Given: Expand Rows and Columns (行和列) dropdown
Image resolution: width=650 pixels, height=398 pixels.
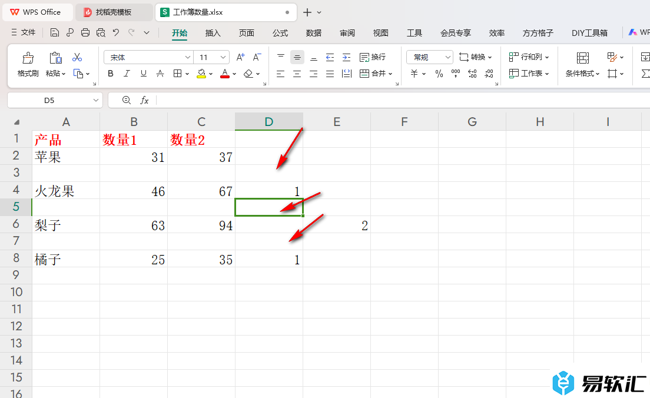Looking at the screenshot, I should pyautogui.click(x=547, y=58).
